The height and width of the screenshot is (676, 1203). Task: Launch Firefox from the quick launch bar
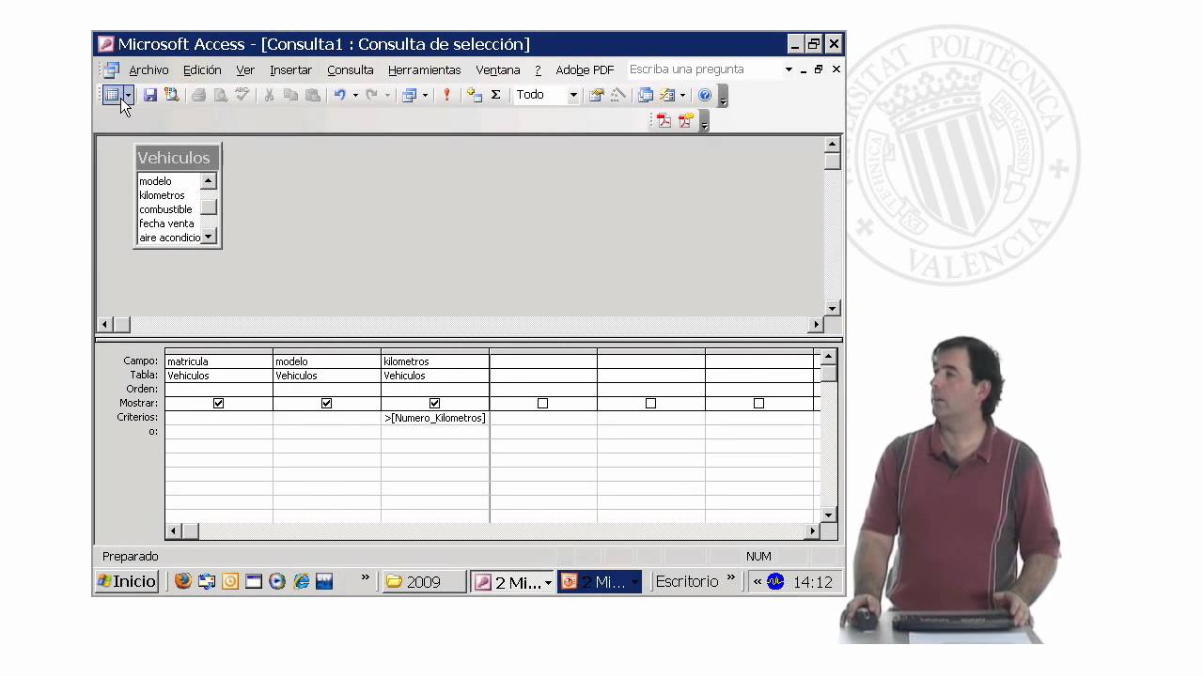(x=183, y=582)
